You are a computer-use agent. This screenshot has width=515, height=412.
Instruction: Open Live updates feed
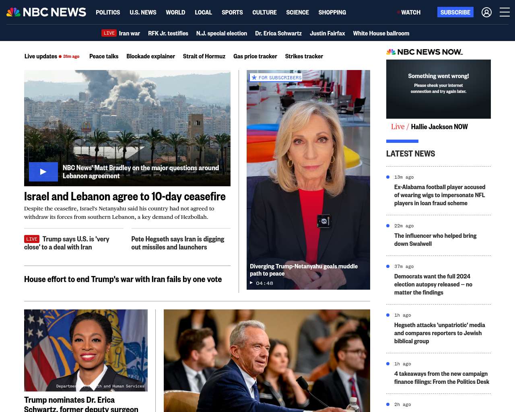coord(52,56)
